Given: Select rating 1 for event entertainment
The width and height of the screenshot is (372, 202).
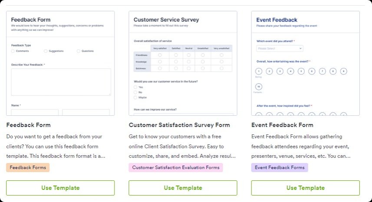Looking at the screenshot, I should (x=259, y=71).
